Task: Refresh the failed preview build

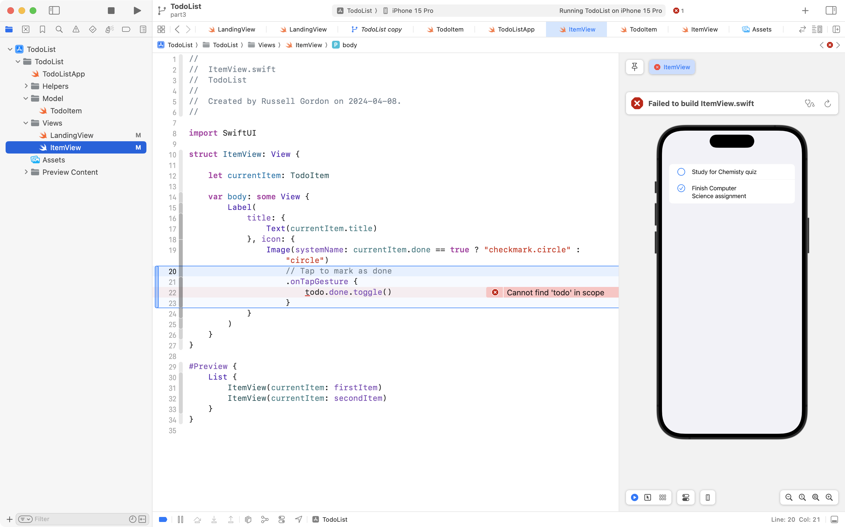Action: (x=828, y=104)
